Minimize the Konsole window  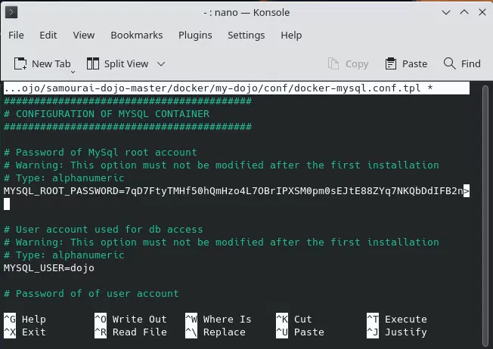[446, 13]
